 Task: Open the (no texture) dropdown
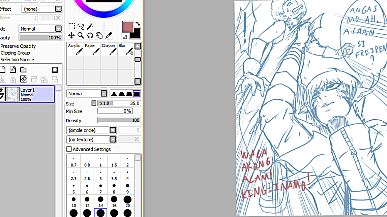pyautogui.click(x=91, y=139)
